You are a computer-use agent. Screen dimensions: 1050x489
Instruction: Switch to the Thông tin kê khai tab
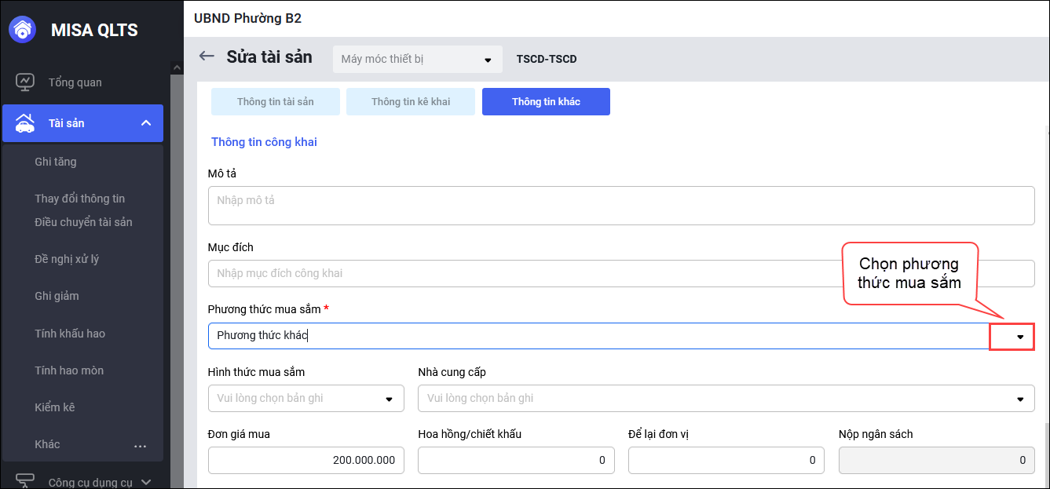[x=411, y=102]
